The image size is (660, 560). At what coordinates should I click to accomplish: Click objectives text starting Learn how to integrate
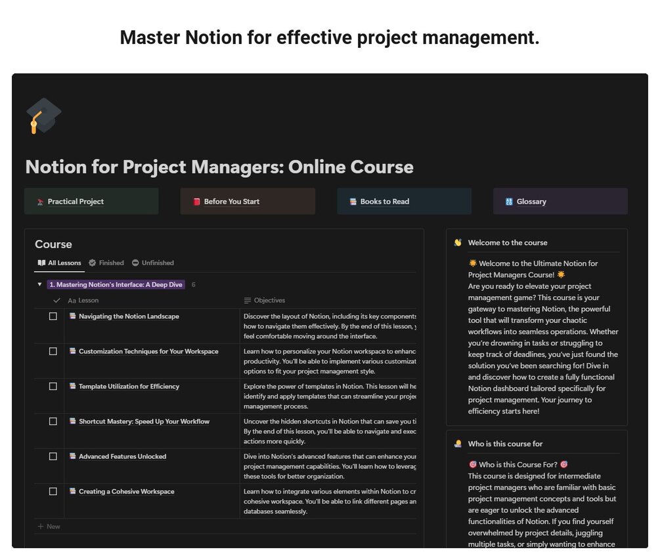[330, 501]
